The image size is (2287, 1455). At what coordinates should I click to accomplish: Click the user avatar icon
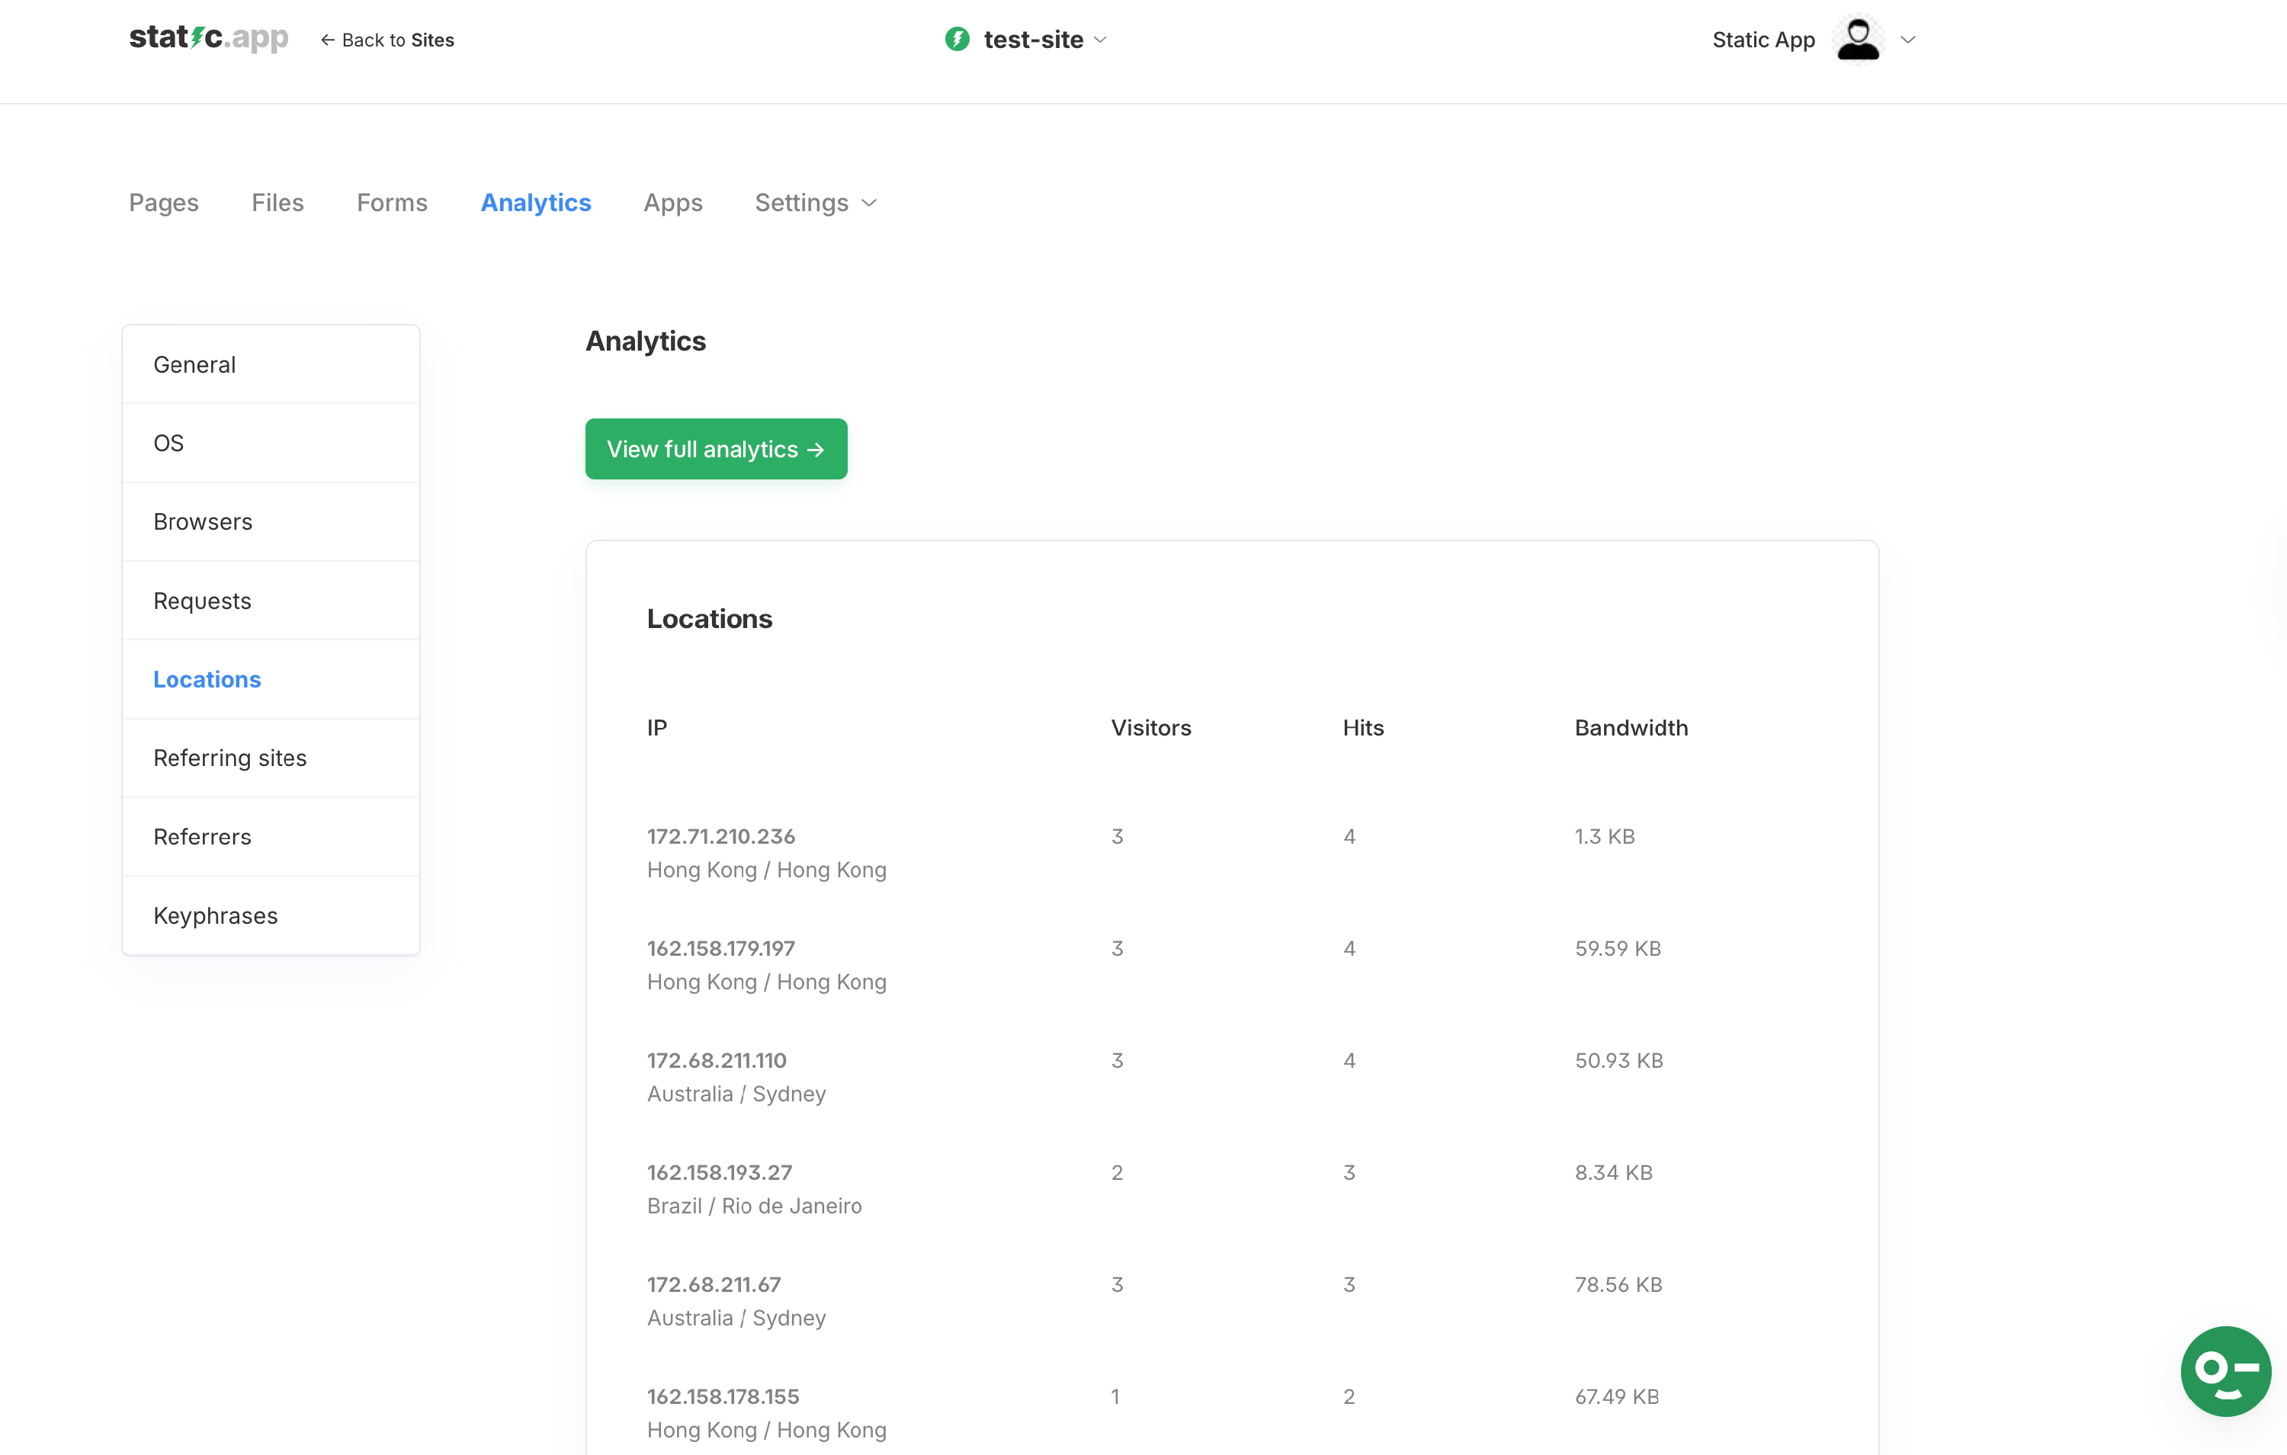tap(1858, 39)
